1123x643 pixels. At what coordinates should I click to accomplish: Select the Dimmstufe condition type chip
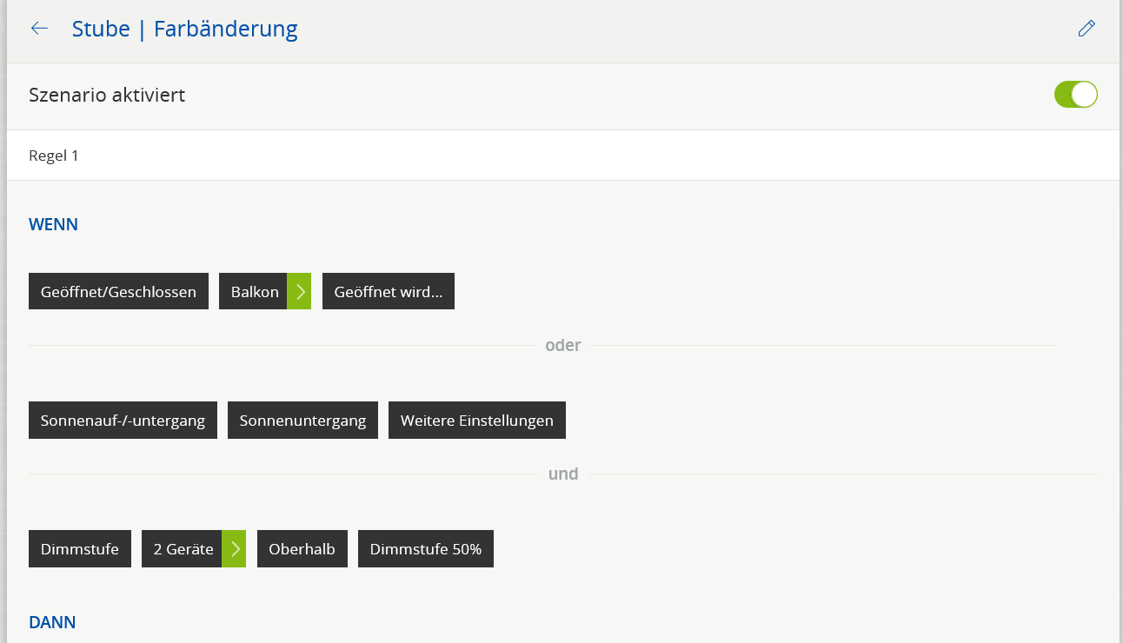point(79,549)
